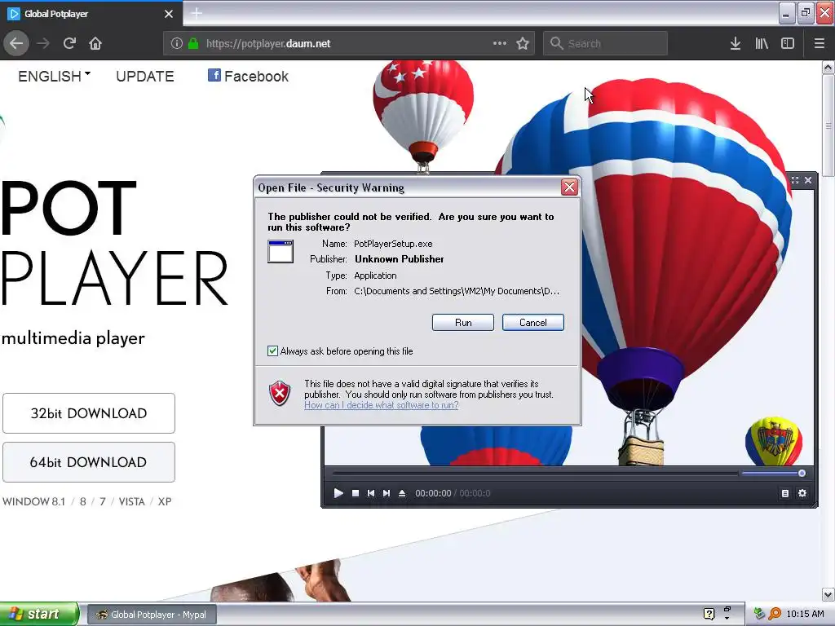Adjust the Potplayer preview volume slider
Viewport: 835px width, 626px height.
coord(773,473)
